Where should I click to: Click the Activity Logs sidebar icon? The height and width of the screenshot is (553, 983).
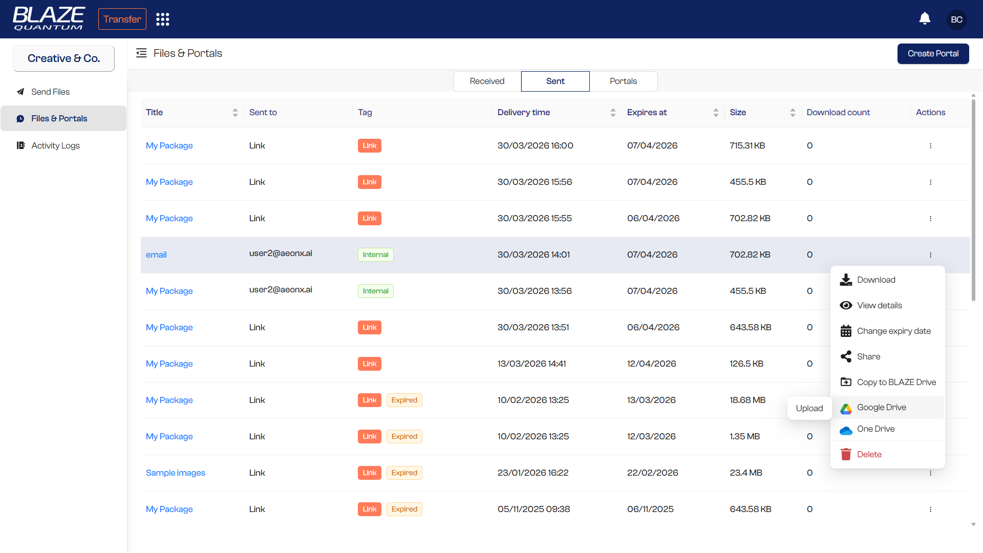coord(20,145)
